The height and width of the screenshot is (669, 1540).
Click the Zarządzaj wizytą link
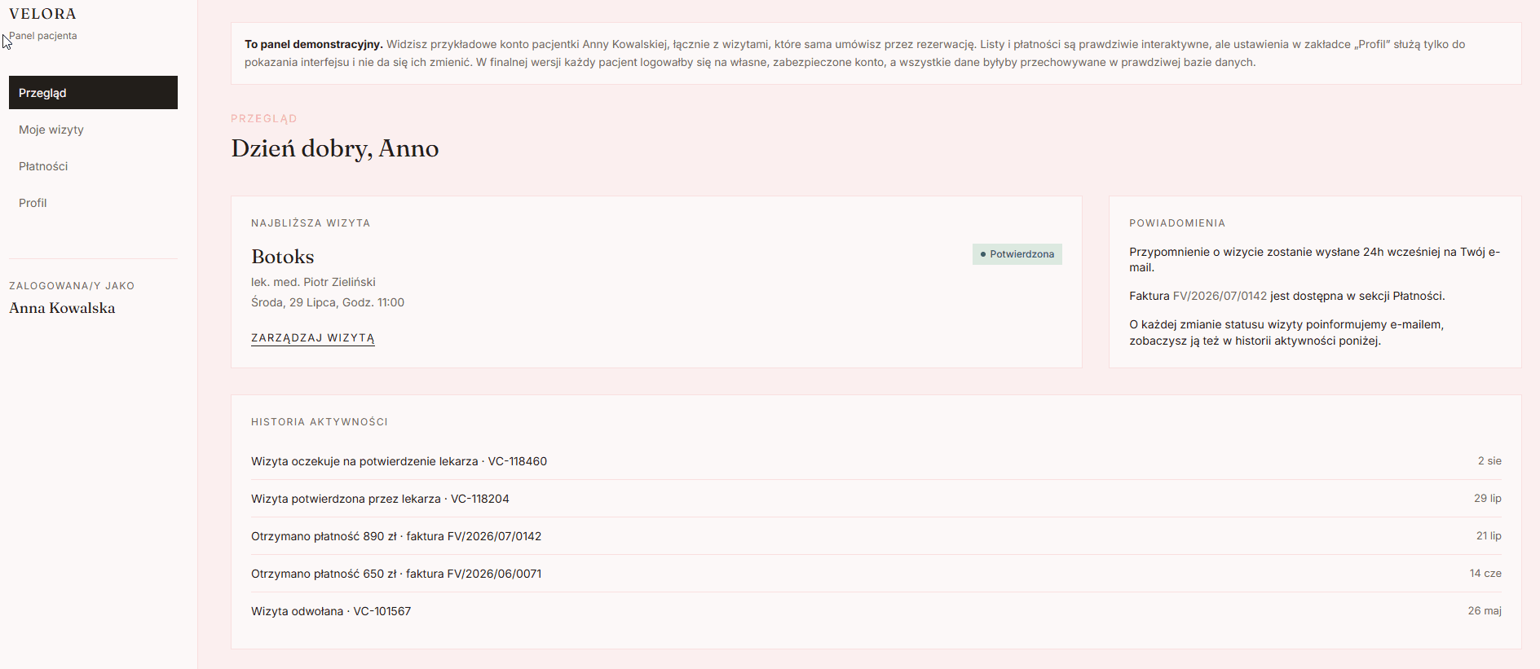click(313, 337)
